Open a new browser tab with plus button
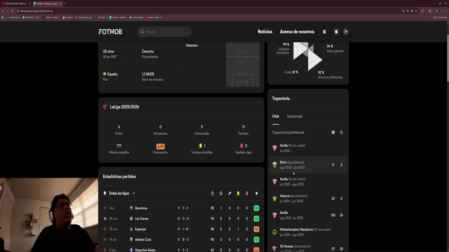This screenshot has height=252, width=449. [65, 3]
